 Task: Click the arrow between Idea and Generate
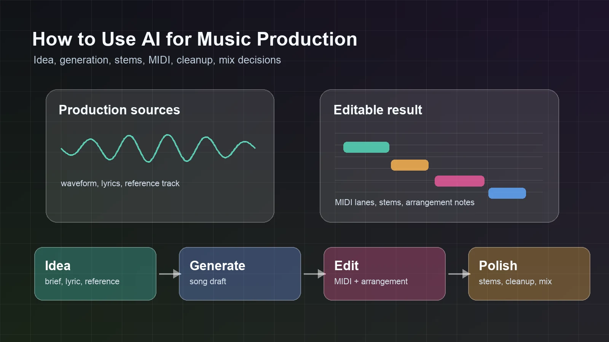(x=170, y=274)
